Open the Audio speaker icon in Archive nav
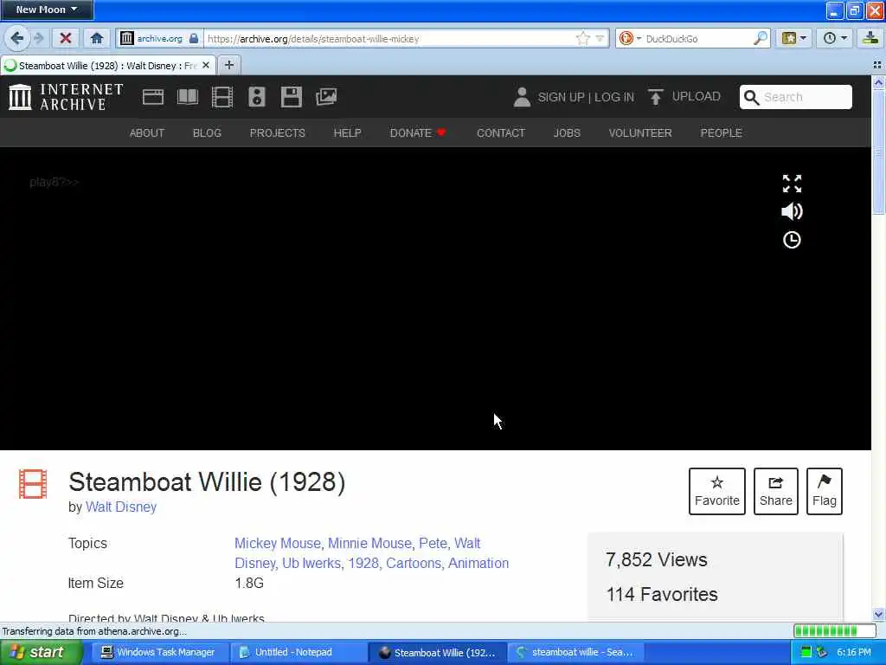 click(x=256, y=97)
